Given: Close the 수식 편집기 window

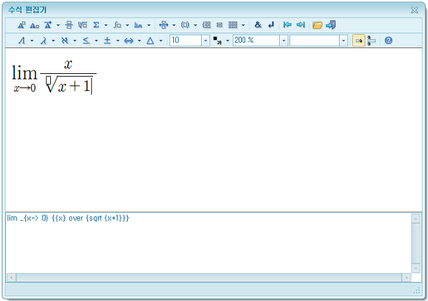Looking at the screenshot, I should [x=414, y=10].
